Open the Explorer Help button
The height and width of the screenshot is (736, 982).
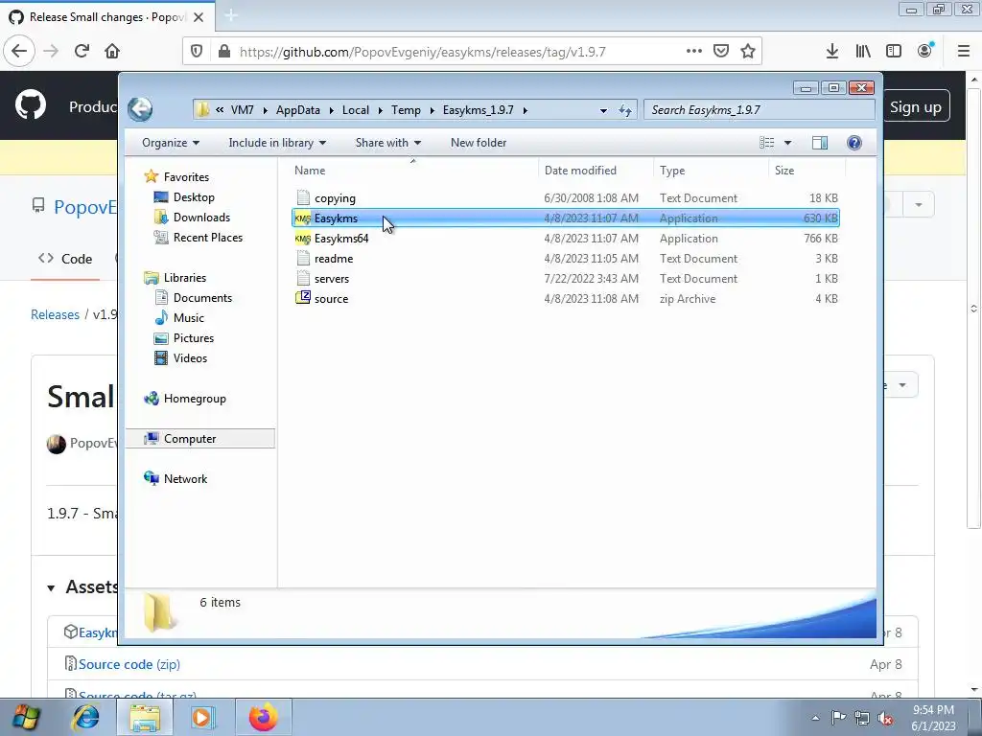[853, 143]
